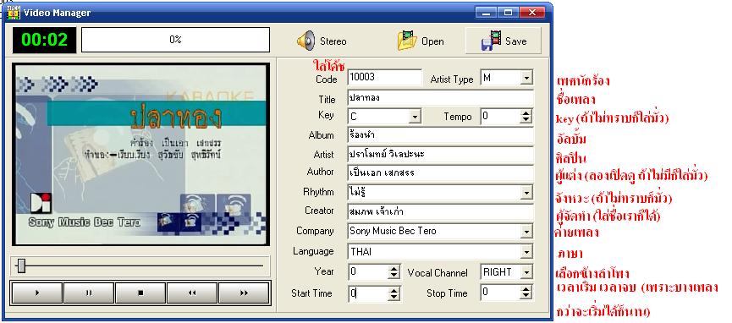
Task: Save the video info with Save icon
Action: coord(491,41)
